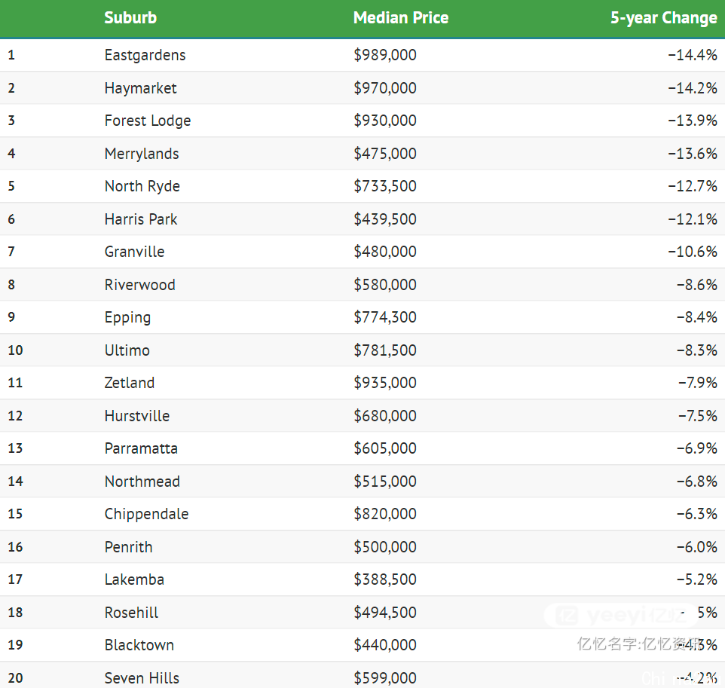Select the Seven Hills suburb row
Viewport: 725px width, 688px height.
(362, 675)
